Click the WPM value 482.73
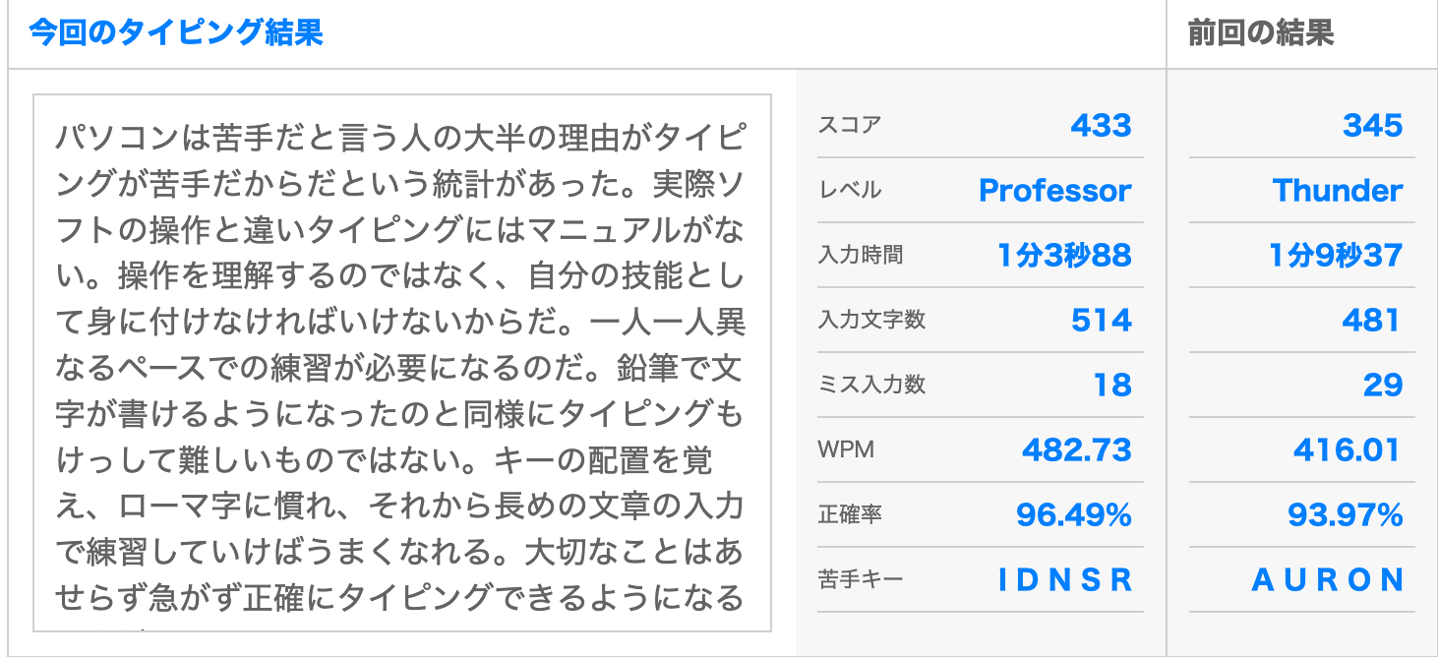The image size is (1438, 657). pyautogui.click(x=1076, y=450)
